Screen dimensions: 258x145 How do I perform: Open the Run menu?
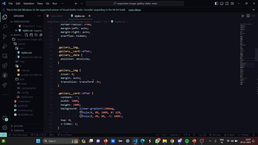coord(55,4)
